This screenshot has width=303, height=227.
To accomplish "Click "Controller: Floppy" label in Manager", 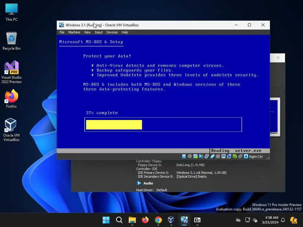I will pyautogui.click(x=149, y=161).
